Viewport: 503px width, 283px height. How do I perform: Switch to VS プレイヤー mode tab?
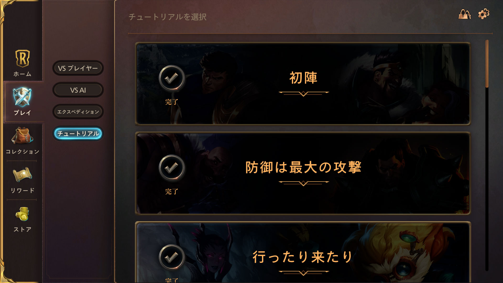[x=78, y=68]
